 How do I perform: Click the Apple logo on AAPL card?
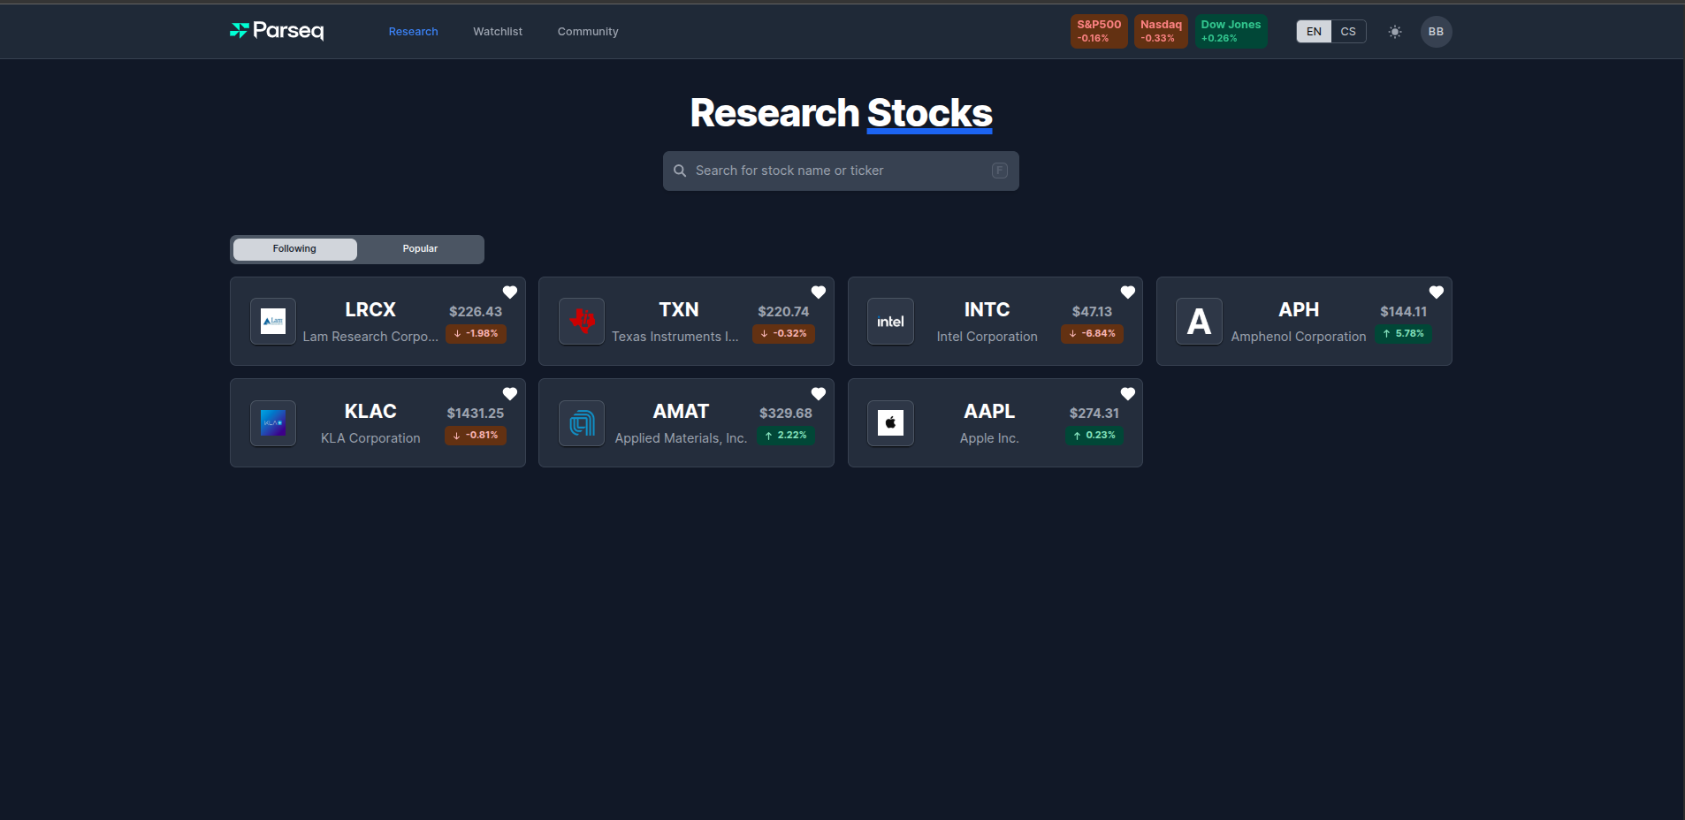tap(890, 423)
